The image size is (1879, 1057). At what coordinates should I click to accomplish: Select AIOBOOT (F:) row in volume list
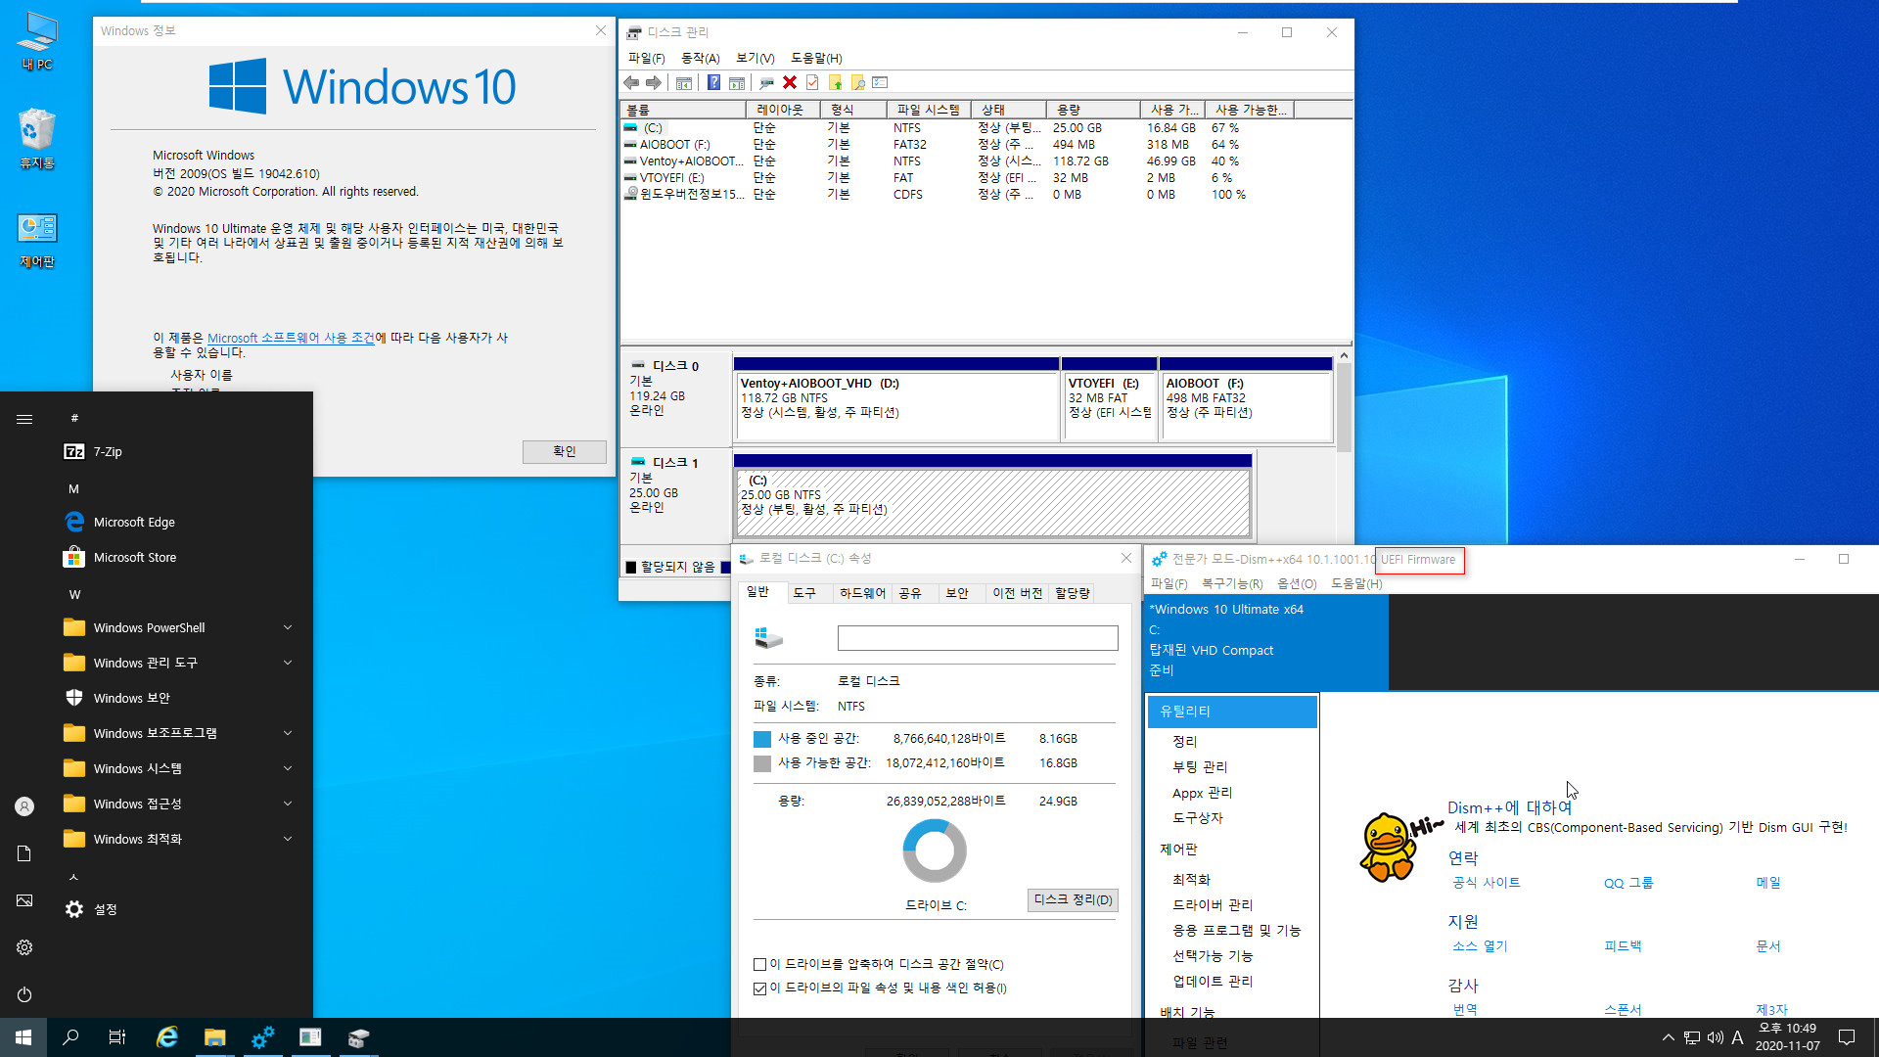[985, 145]
